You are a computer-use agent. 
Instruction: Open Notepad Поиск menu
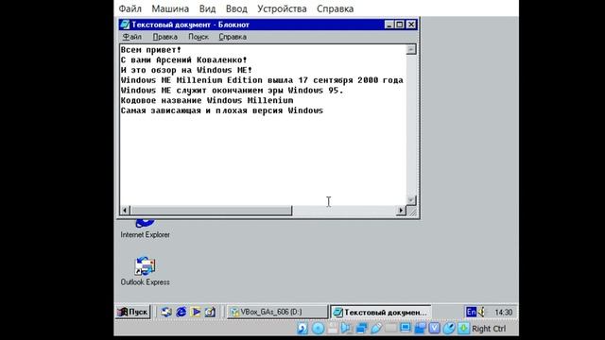[x=199, y=37]
